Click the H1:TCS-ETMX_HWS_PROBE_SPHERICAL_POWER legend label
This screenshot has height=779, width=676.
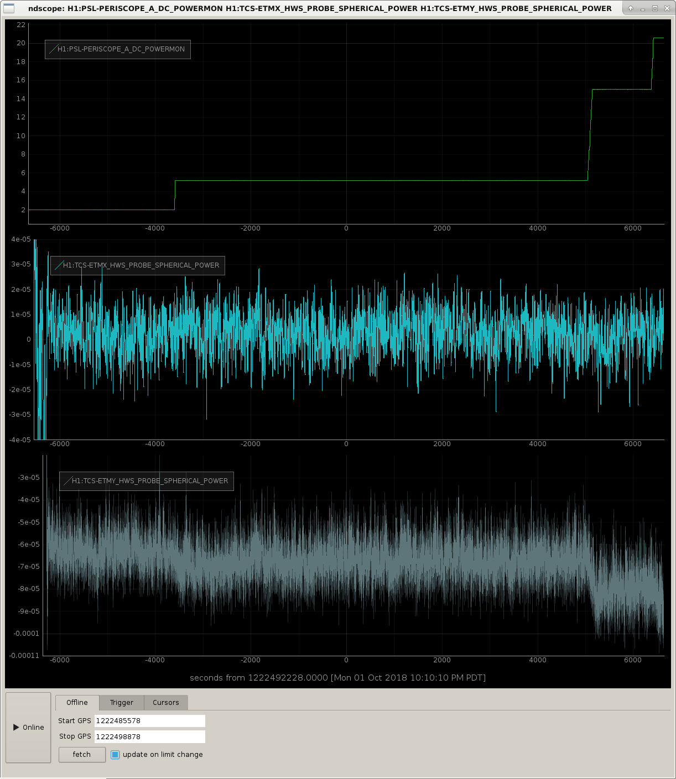[x=141, y=265]
